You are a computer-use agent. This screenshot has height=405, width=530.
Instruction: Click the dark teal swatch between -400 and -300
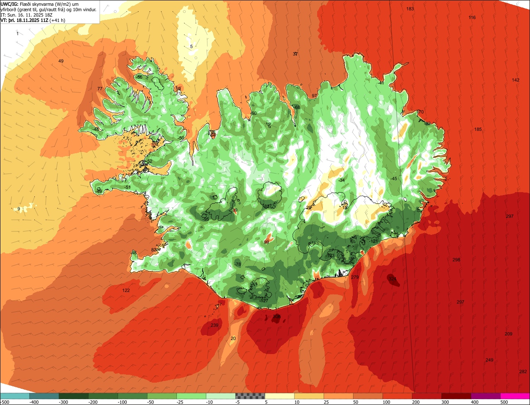[x=44, y=396]
